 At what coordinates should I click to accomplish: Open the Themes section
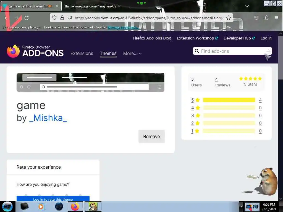108,53
